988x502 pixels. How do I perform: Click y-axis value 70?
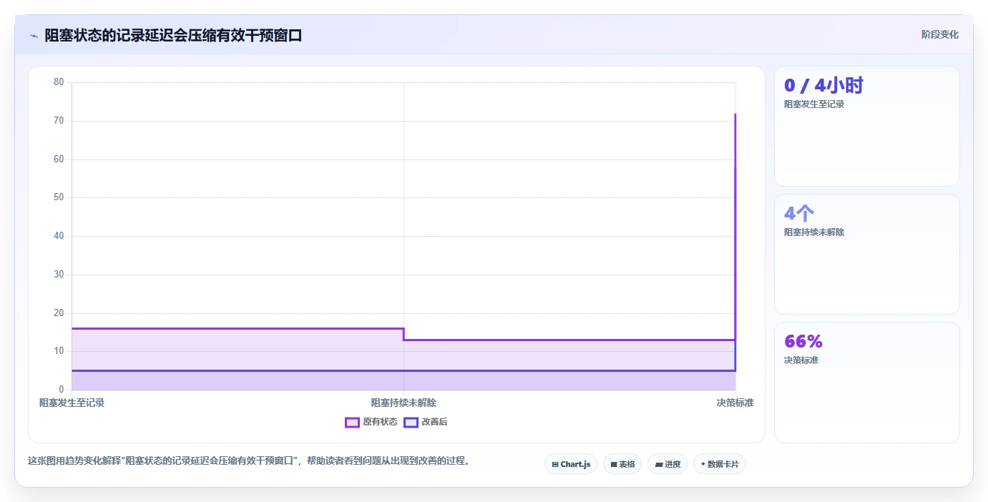pos(59,121)
